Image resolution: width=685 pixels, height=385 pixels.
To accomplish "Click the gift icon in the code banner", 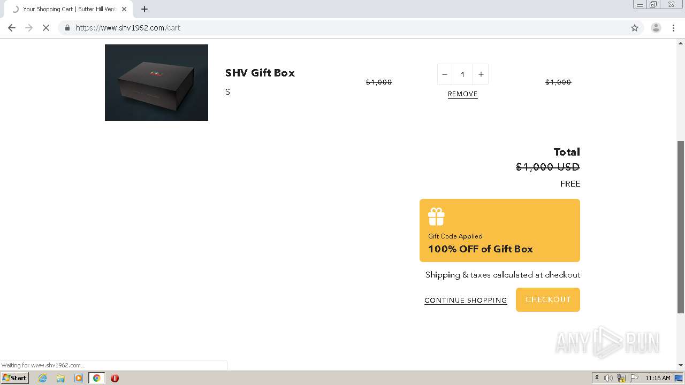I will (x=436, y=217).
